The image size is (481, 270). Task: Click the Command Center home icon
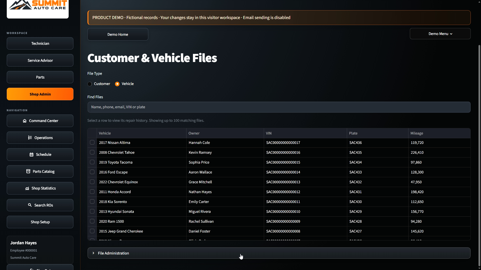point(25,121)
